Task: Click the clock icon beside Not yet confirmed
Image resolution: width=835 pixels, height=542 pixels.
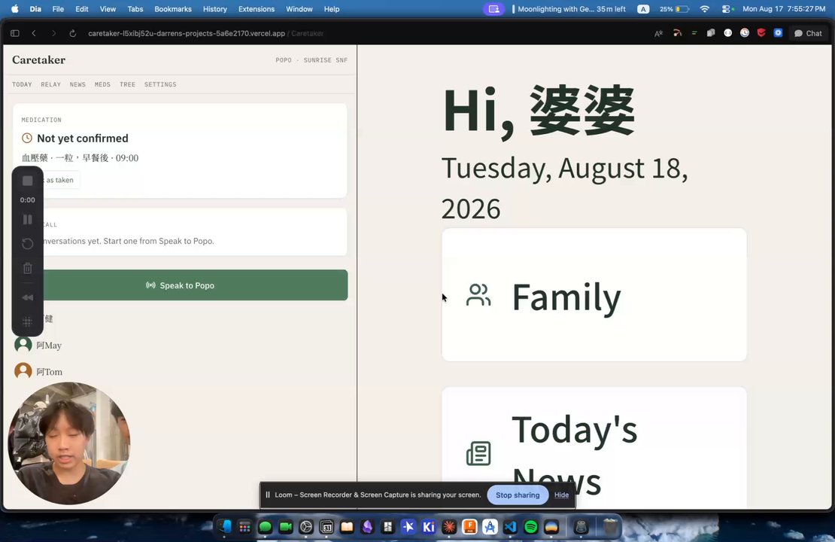Action: pos(26,138)
